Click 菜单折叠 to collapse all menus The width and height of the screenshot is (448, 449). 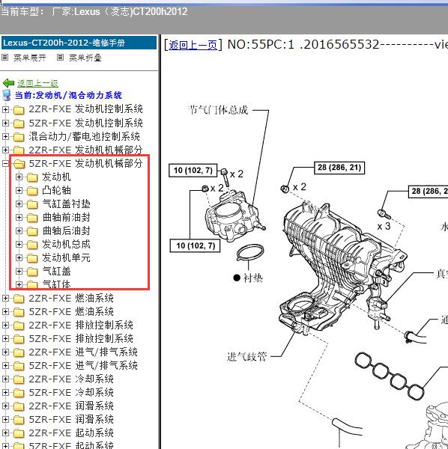85,58
